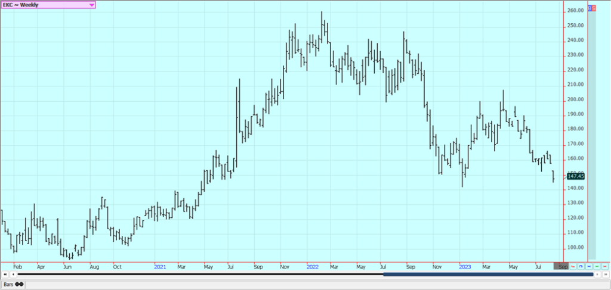Click the blue magnet-shaped icon
The image size is (611, 290).
(581, 266)
